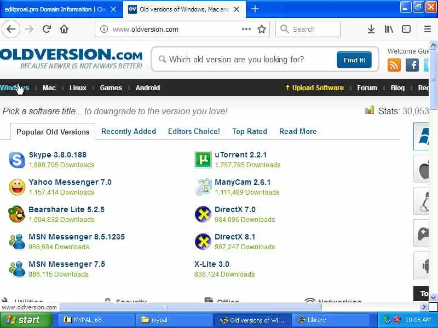Click the green uTorrent icon
The height and width of the screenshot is (328, 438).
pos(203,160)
